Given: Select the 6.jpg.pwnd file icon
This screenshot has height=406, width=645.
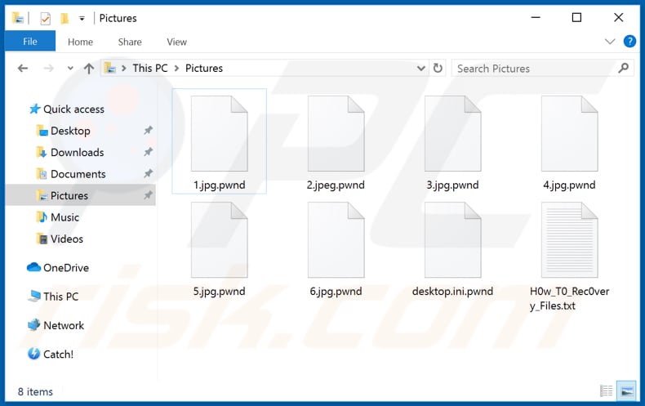Looking at the screenshot, I should pyautogui.click(x=336, y=239).
